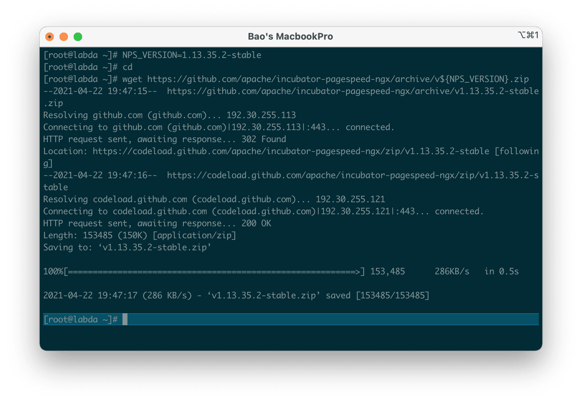Screen dimensions: 582x403
Task: Click the blinking terminal cursor block
Action: [x=126, y=319]
